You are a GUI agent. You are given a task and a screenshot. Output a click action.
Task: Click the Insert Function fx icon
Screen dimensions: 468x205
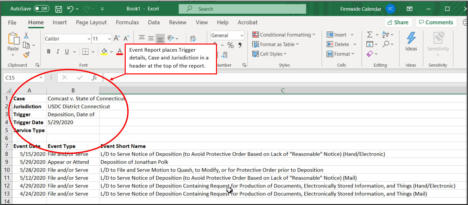coord(94,78)
